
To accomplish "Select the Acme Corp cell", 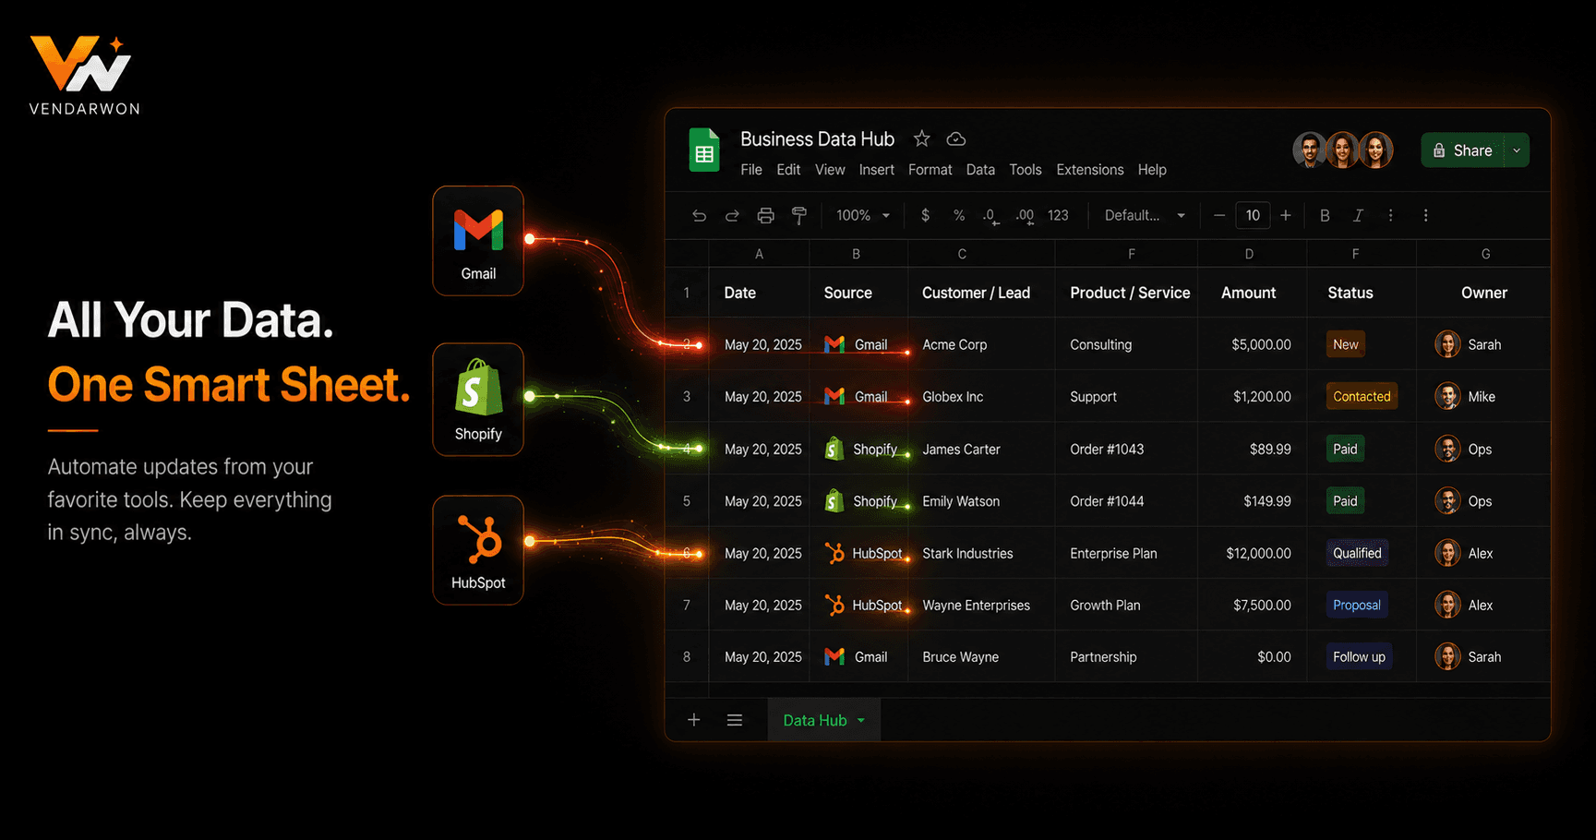I will [x=981, y=344].
